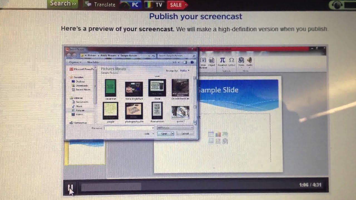The image size is (356, 200).
Task: Select Music library in navigation pane
Action: pyautogui.click(x=77, y=106)
